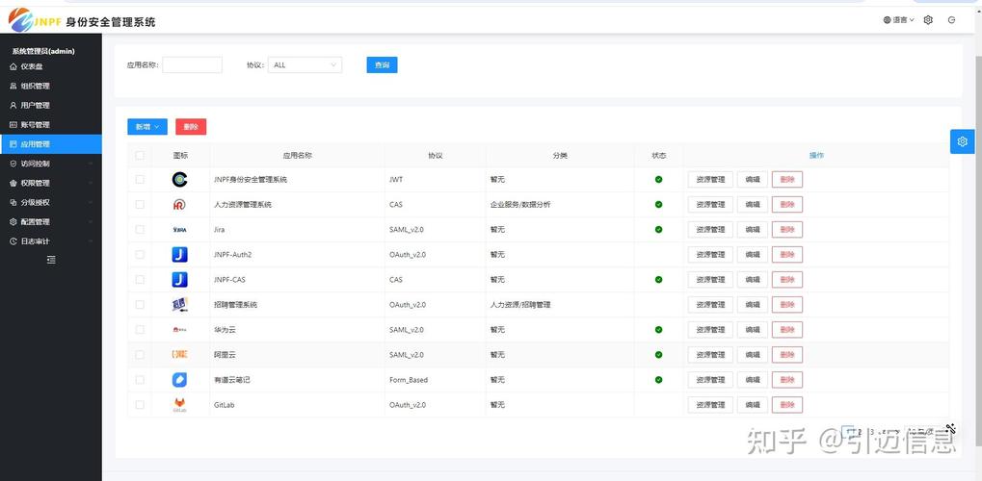Check the 招聘管理系统 row checkbox

tap(140, 305)
